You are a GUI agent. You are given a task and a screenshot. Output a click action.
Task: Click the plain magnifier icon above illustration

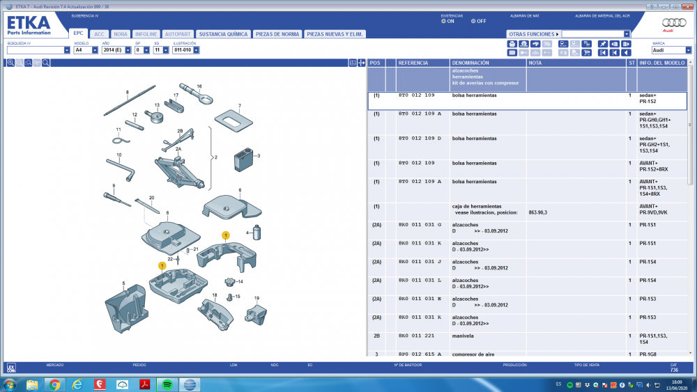point(46,63)
